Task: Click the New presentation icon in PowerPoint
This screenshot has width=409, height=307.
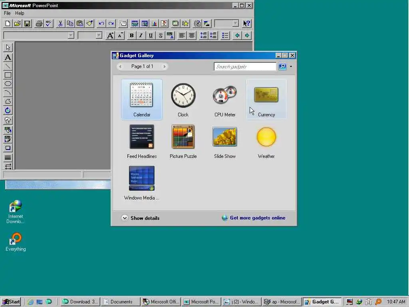Action: [x=8, y=24]
